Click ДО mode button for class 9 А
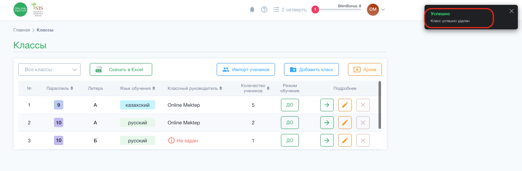Screen dimensions: 522x171 [x=290, y=105]
